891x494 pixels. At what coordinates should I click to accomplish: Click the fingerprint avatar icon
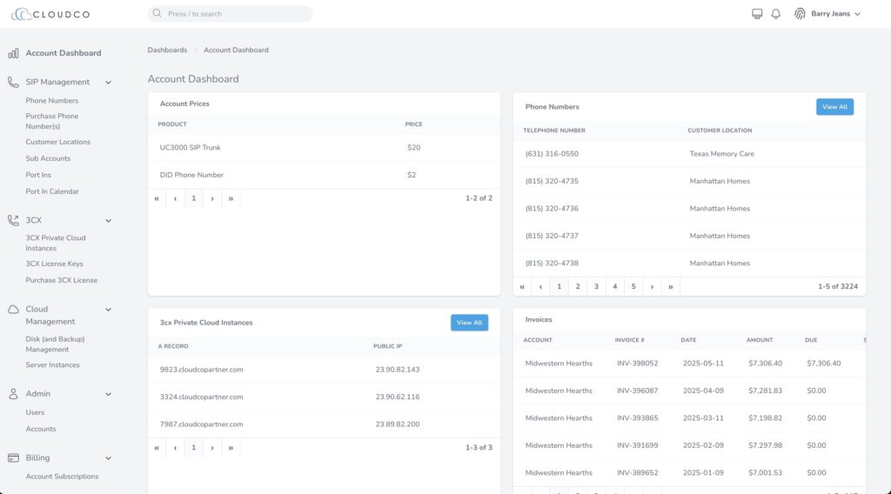click(800, 14)
